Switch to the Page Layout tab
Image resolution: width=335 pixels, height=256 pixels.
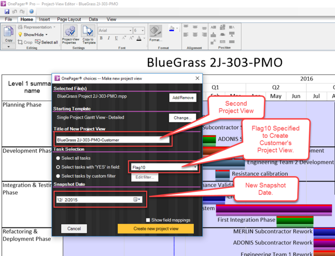coord(69,19)
